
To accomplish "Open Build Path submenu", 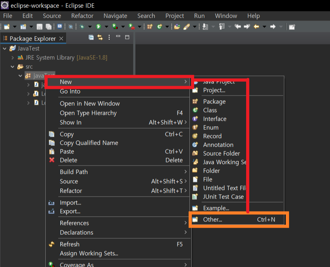I will [x=119, y=172].
